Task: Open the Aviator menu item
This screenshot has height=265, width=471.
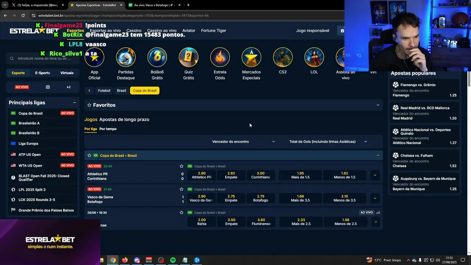Action: (x=189, y=31)
